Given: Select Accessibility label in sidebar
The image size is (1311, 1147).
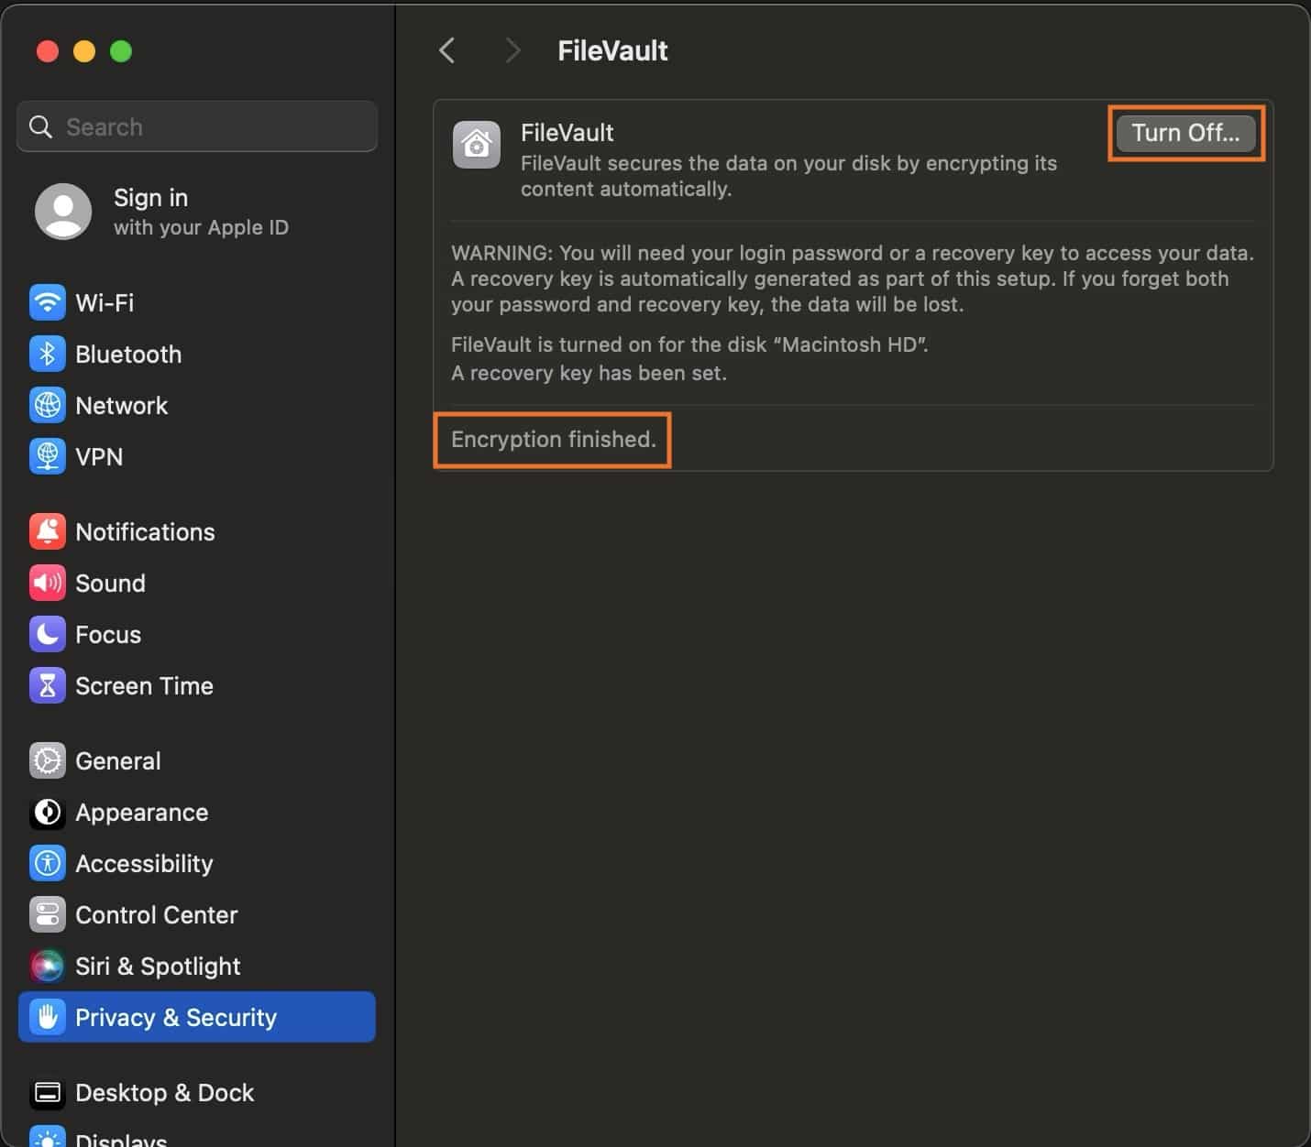Looking at the screenshot, I should 144,863.
